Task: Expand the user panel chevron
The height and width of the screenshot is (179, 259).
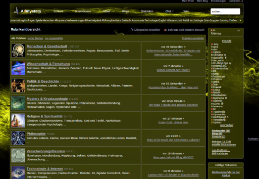Action: pos(238,31)
